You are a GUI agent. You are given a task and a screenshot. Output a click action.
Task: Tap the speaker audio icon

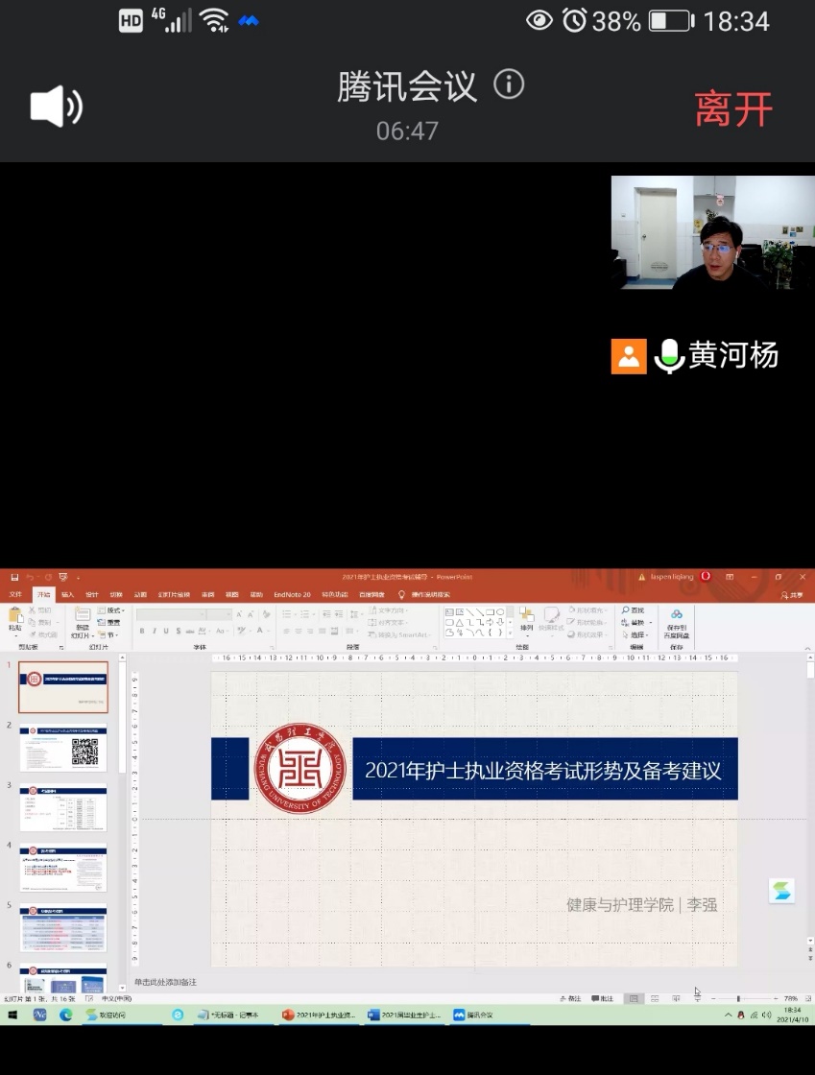click(x=56, y=106)
